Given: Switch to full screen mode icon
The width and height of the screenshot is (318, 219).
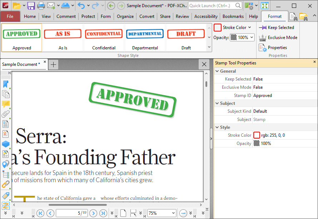Looking at the screenshot, I should pos(265,6).
